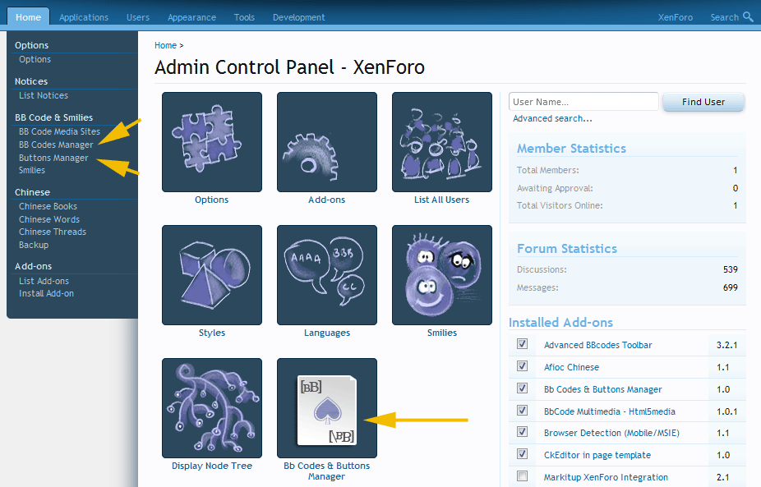
Task: Enable the Markitup XenForo Integration checkbox
Action: click(522, 476)
